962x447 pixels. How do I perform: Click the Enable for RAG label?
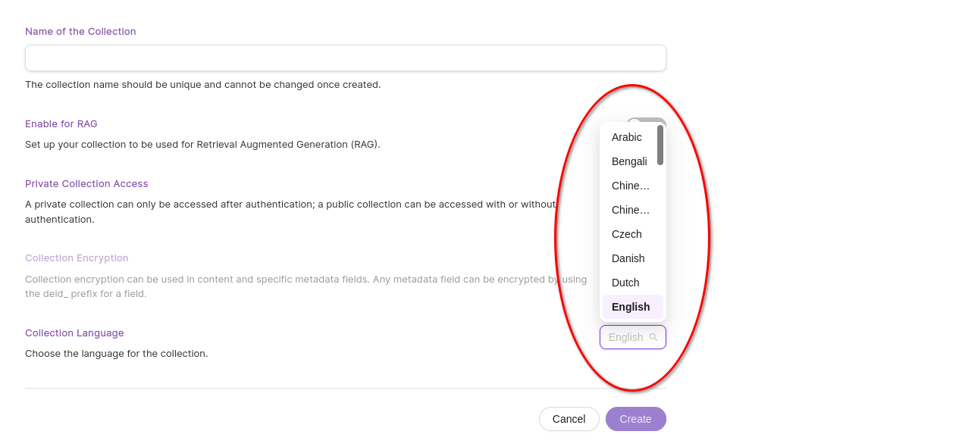tap(61, 123)
